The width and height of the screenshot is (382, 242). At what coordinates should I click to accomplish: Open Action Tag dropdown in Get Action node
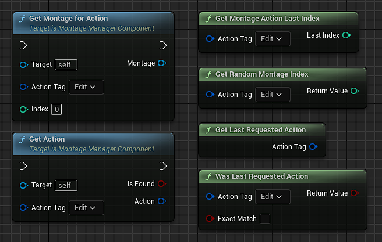[x=86, y=207]
